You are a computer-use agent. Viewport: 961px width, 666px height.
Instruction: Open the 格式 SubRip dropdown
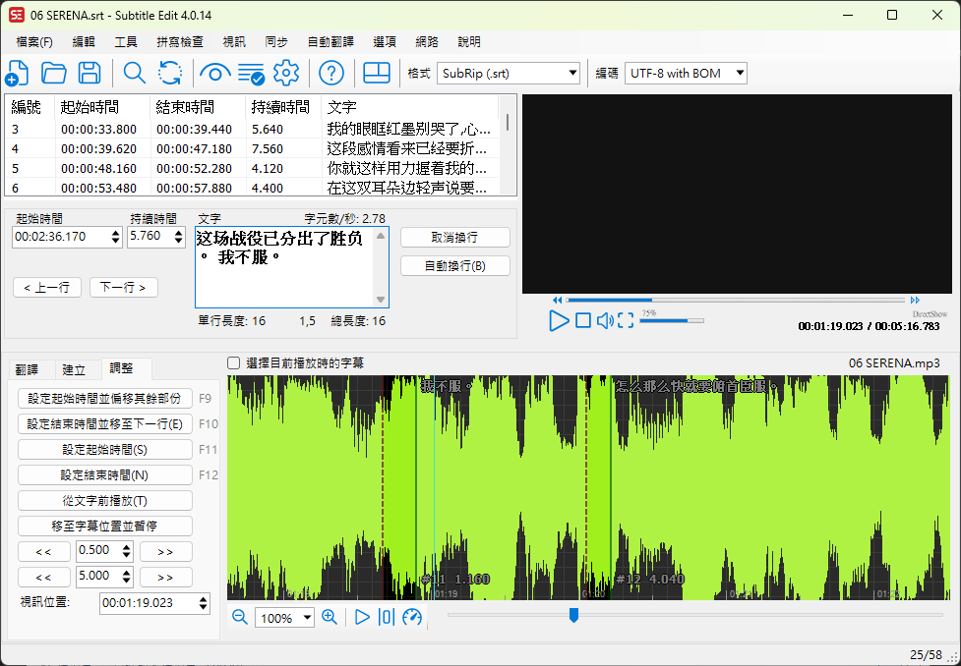click(573, 73)
